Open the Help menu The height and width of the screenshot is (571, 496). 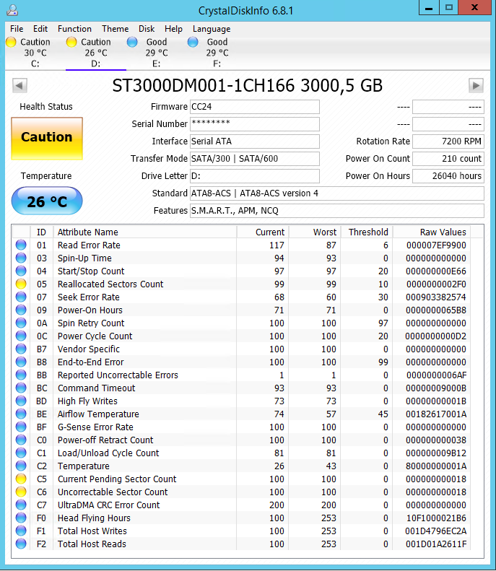(173, 29)
